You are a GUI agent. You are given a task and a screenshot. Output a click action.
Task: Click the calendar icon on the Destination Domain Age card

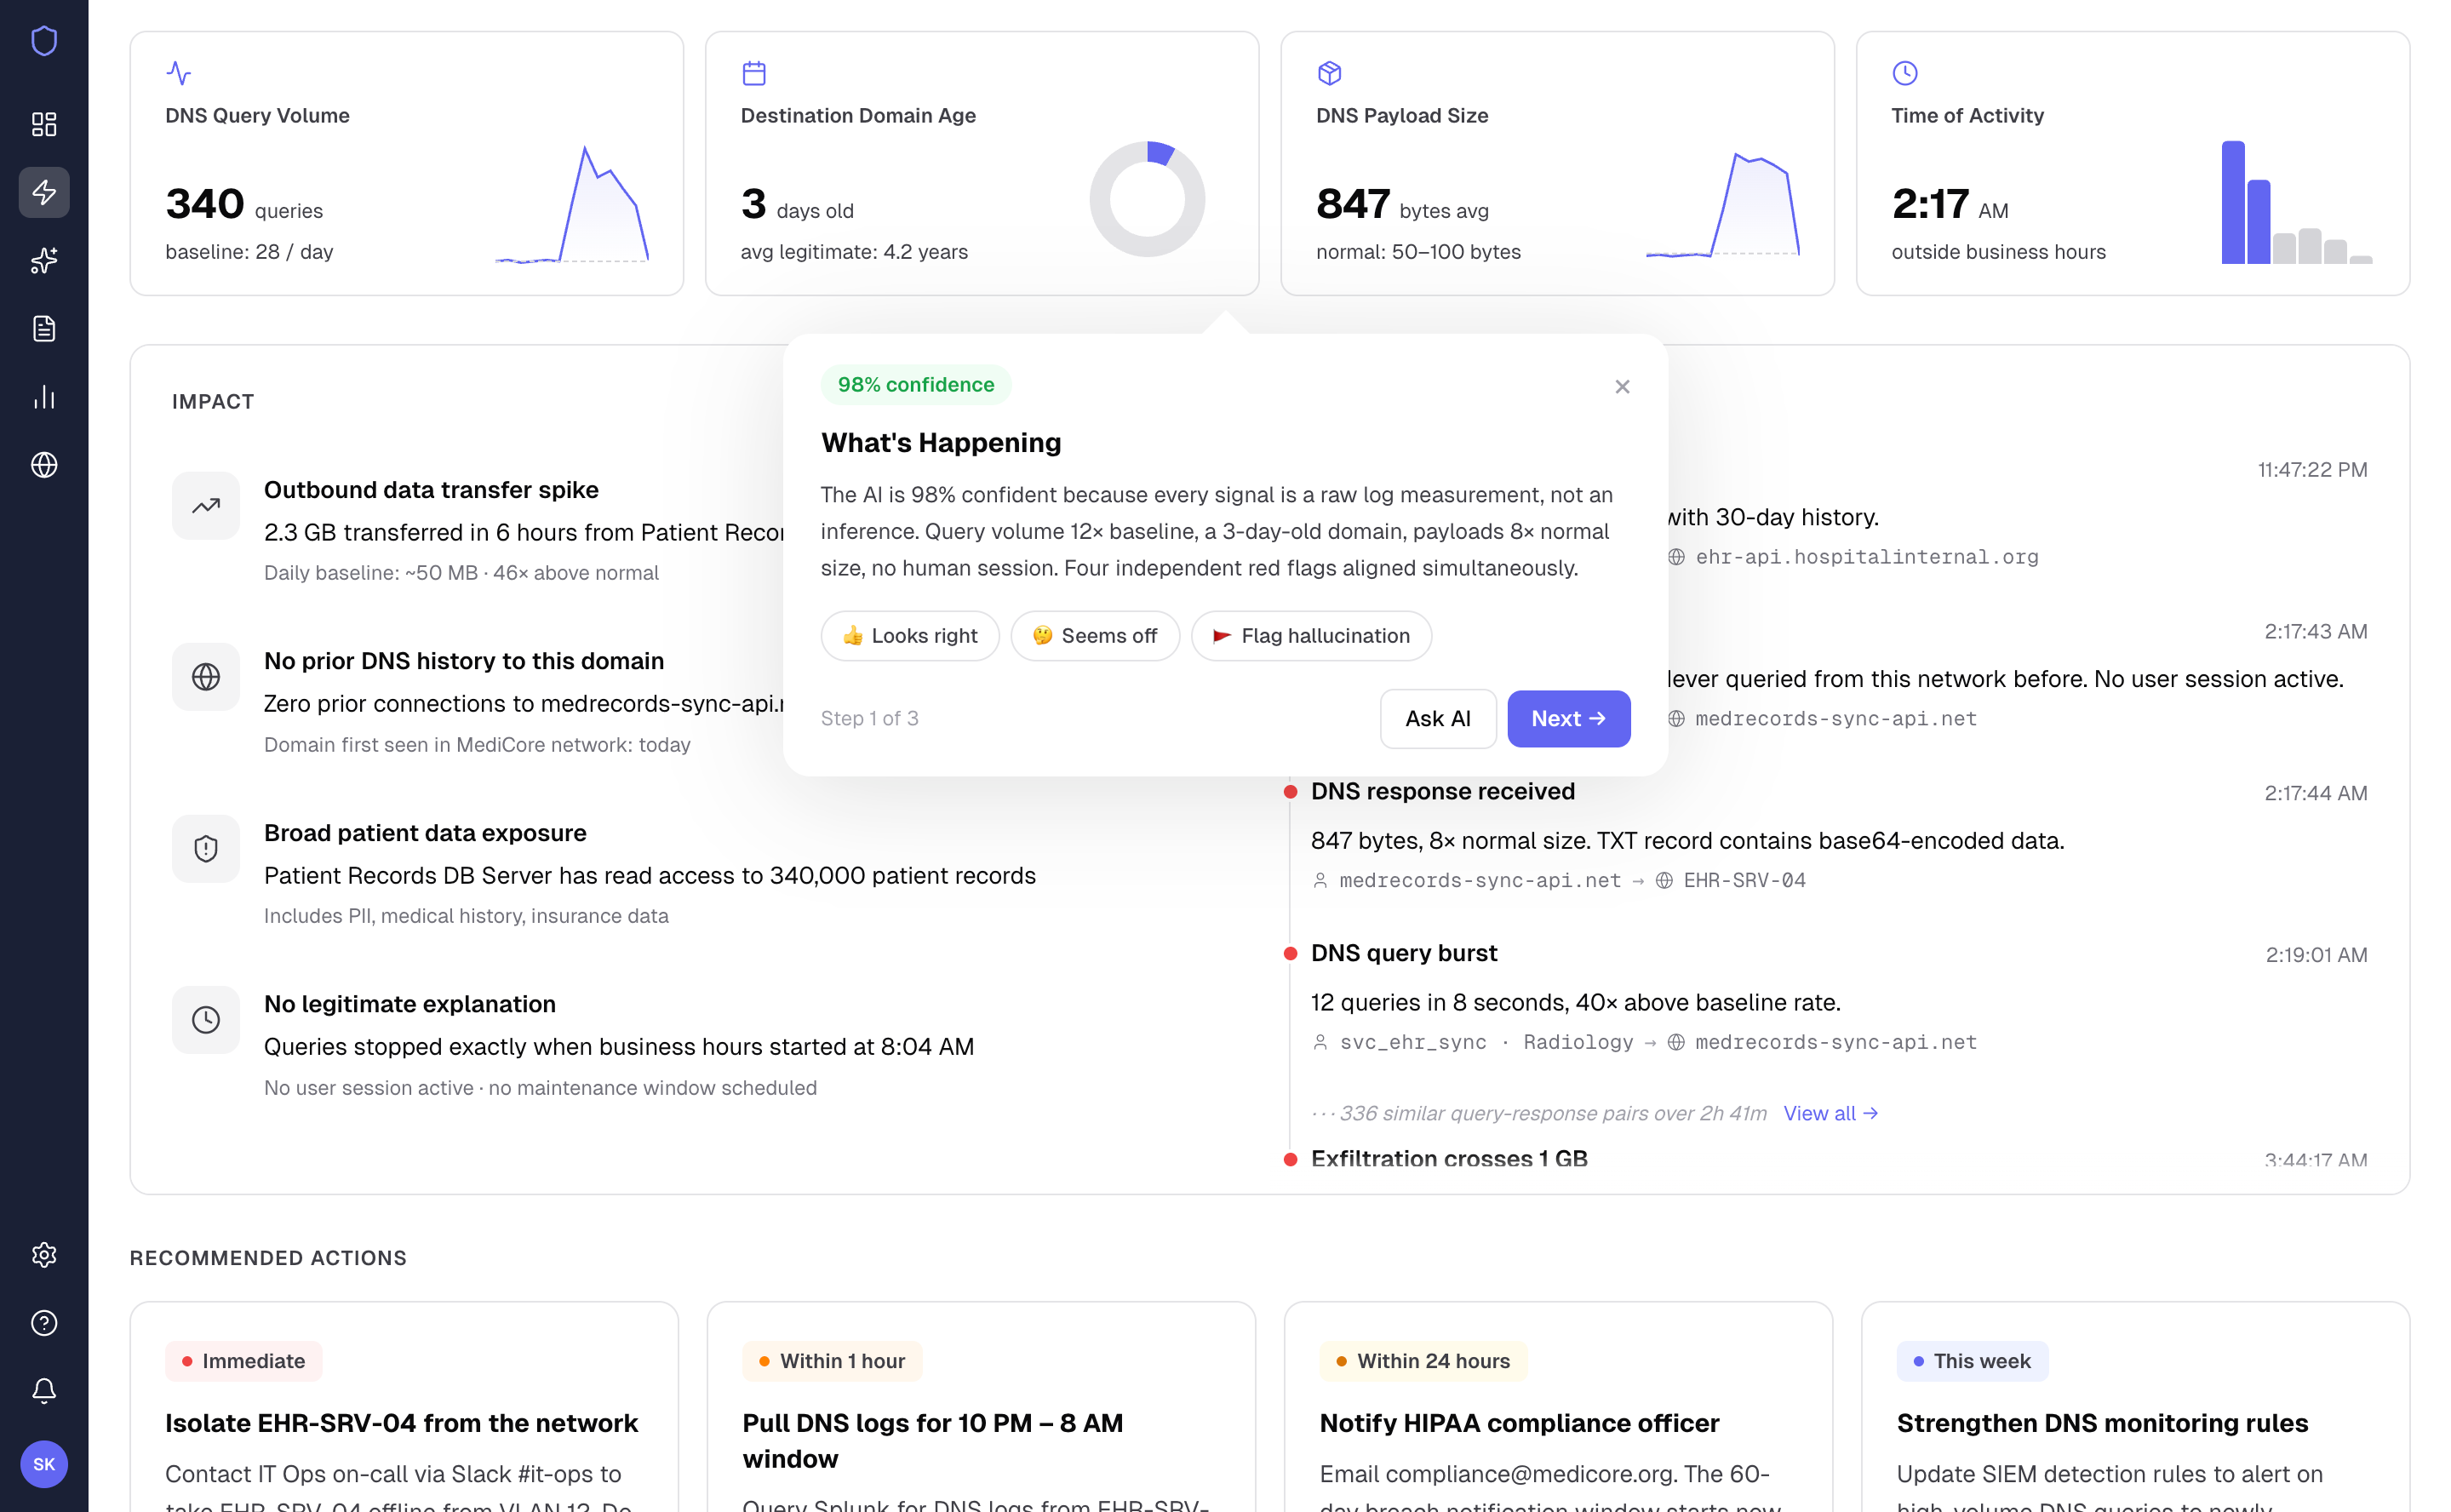pos(754,73)
